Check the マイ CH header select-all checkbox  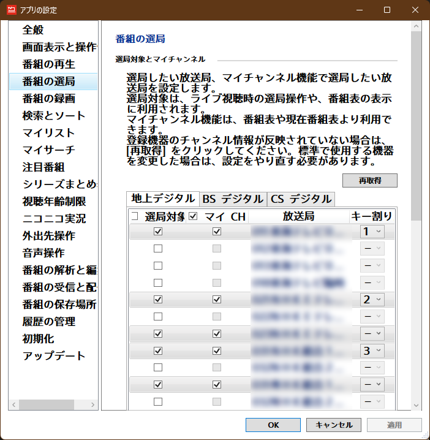pyautogui.click(x=194, y=216)
